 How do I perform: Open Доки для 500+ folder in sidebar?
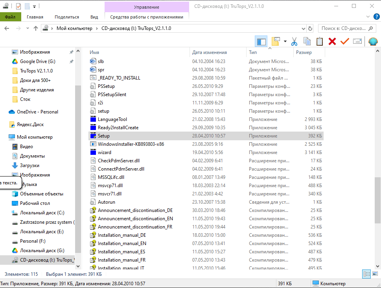(35, 80)
